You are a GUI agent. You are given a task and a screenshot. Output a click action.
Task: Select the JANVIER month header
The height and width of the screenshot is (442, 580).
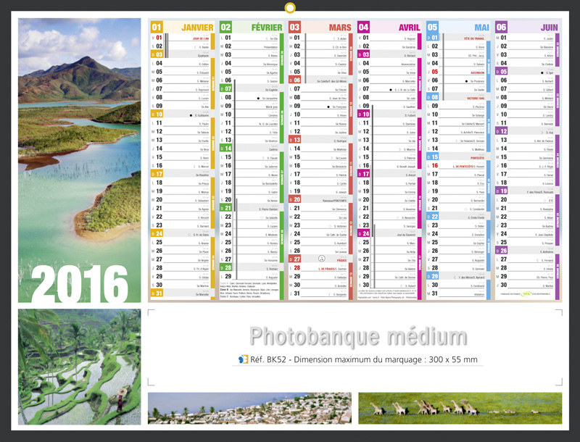[196, 28]
